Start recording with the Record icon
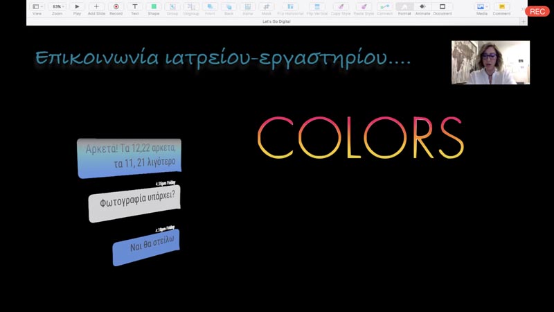 pos(116,7)
